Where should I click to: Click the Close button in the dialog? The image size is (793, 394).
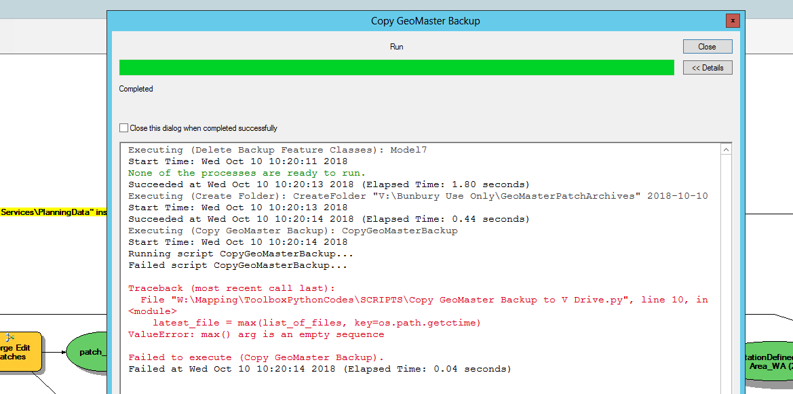[x=707, y=47]
